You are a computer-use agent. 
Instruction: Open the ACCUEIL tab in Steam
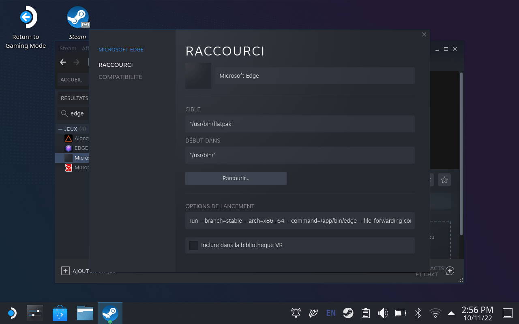pos(71,80)
